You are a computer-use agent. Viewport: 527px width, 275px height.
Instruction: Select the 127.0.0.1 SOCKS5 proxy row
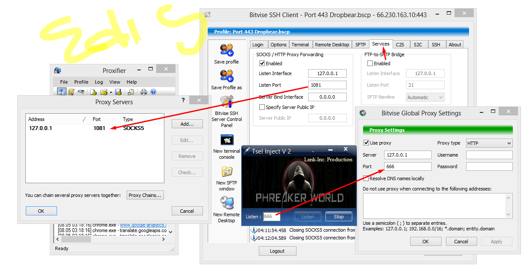(94, 128)
